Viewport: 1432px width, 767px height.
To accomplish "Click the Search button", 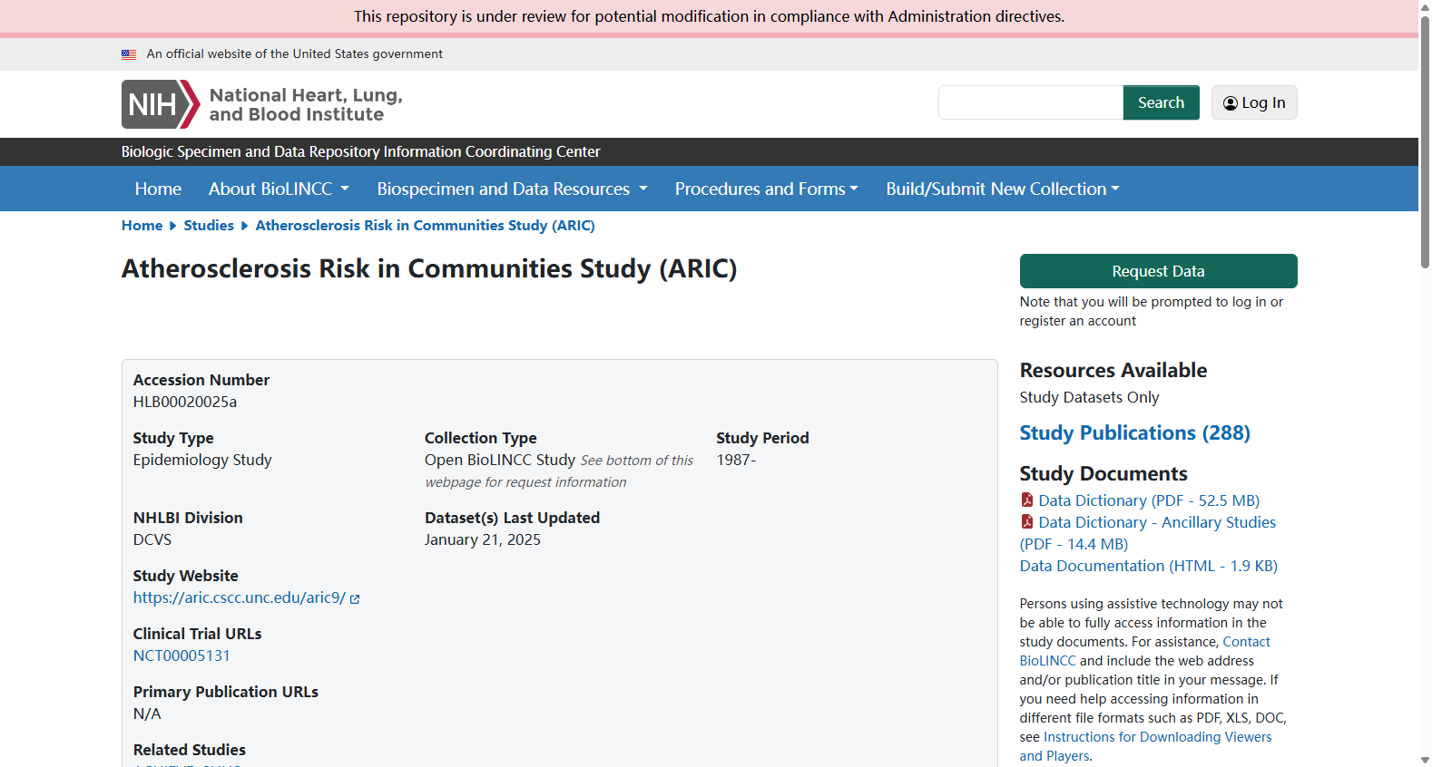I will click(x=1161, y=102).
